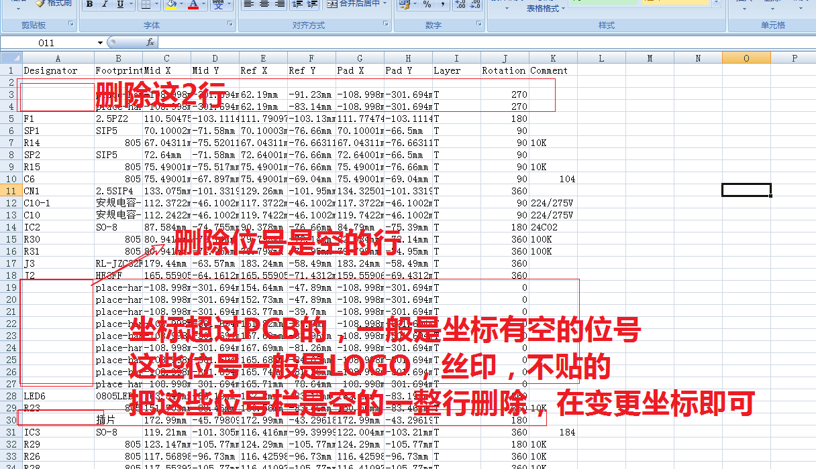The width and height of the screenshot is (816, 469).
Task: Toggle italic formatting
Action: pos(105,4)
